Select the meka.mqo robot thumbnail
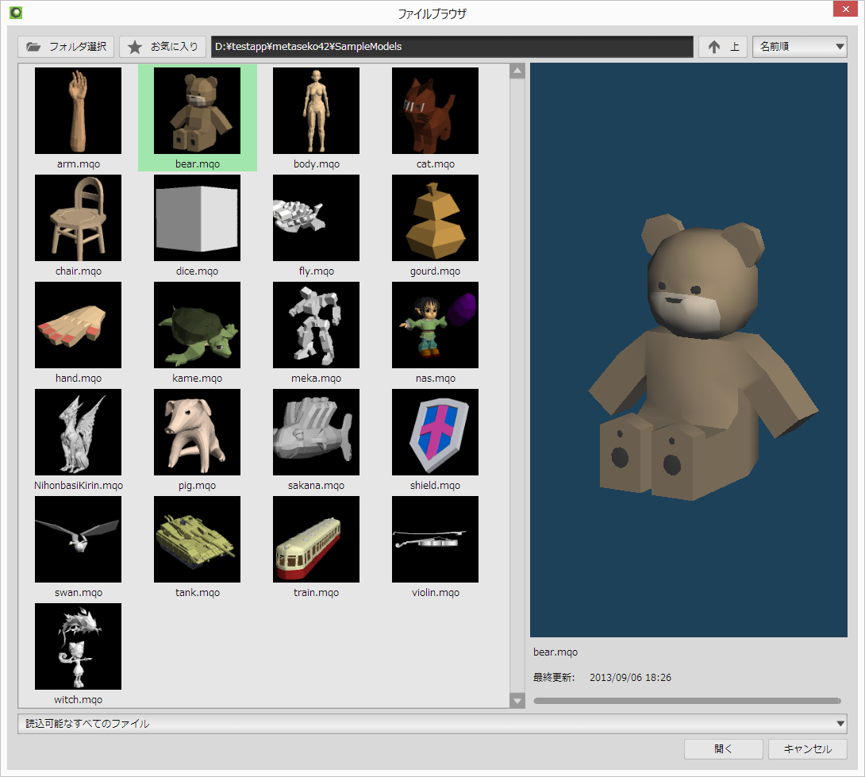Screen dimensions: 865x777 [316, 325]
